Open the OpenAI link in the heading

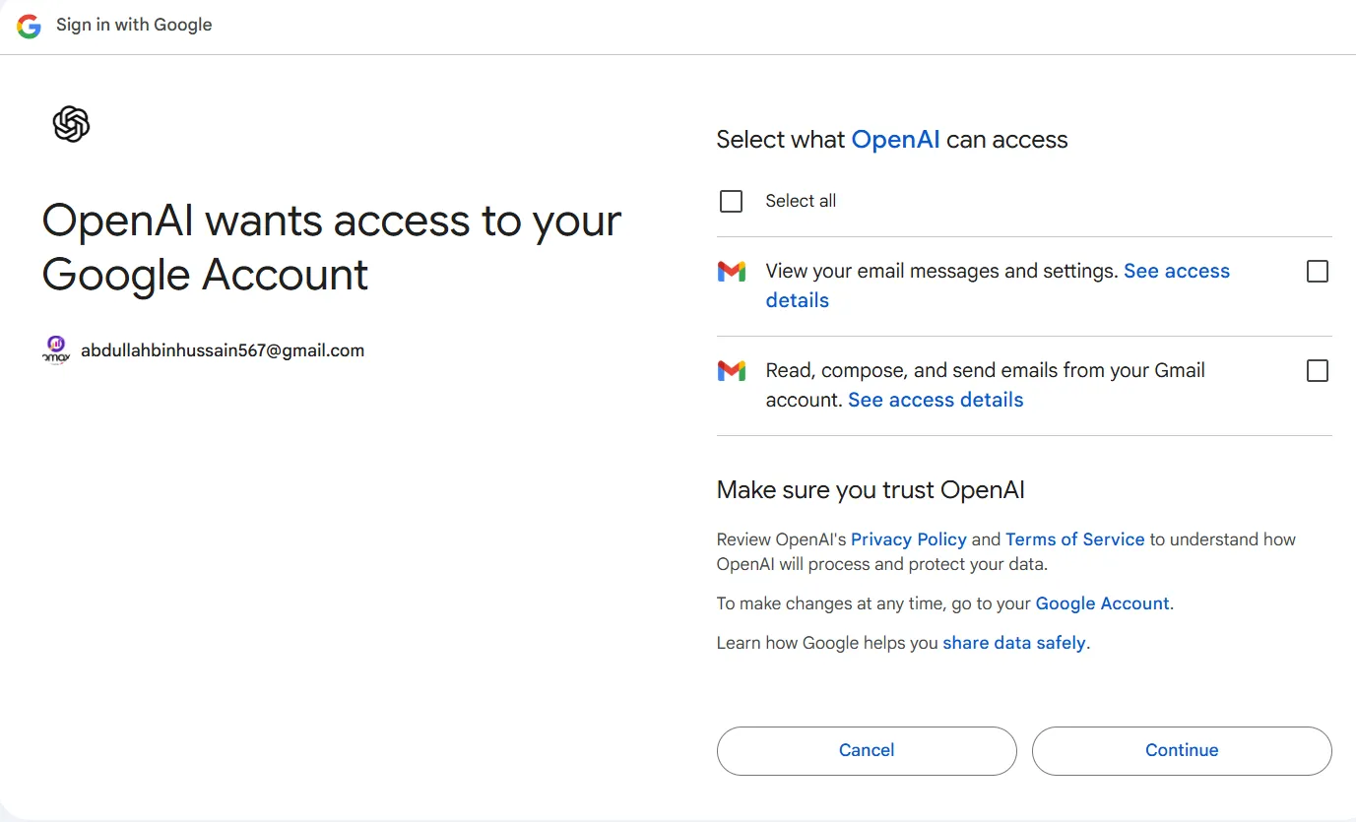pos(895,140)
